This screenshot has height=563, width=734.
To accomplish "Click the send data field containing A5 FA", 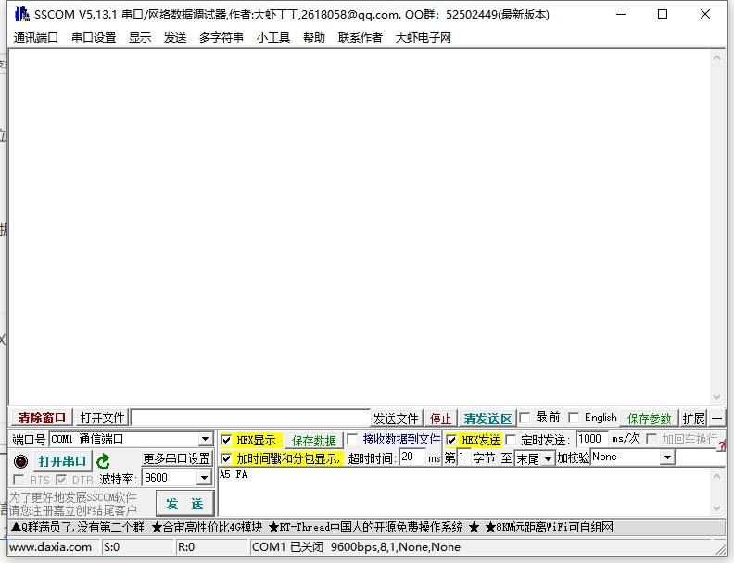I will 463,491.
